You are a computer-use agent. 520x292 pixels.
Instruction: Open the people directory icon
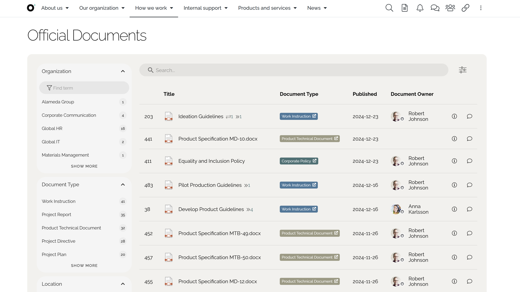click(x=450, y=8)
